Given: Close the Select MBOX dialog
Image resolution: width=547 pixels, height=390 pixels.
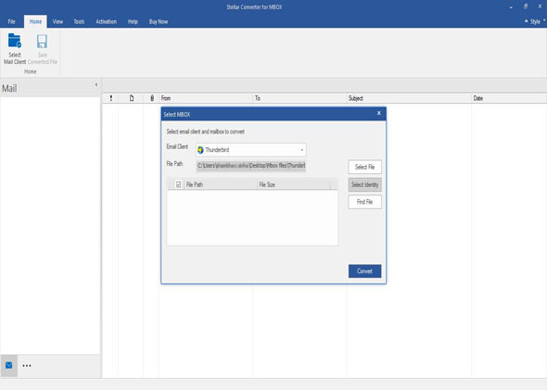Looking at the screenshot, I should click(379, 113).
